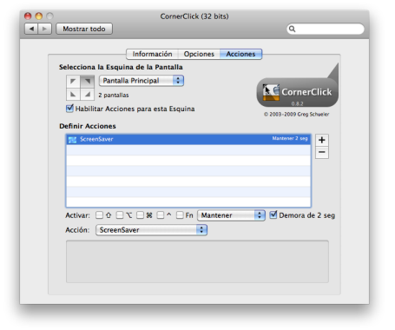The width and height of the screenshot is (395, 330).
Task: Enable Habilitar Acciones para esta Esquina
Action: (69, 109)
